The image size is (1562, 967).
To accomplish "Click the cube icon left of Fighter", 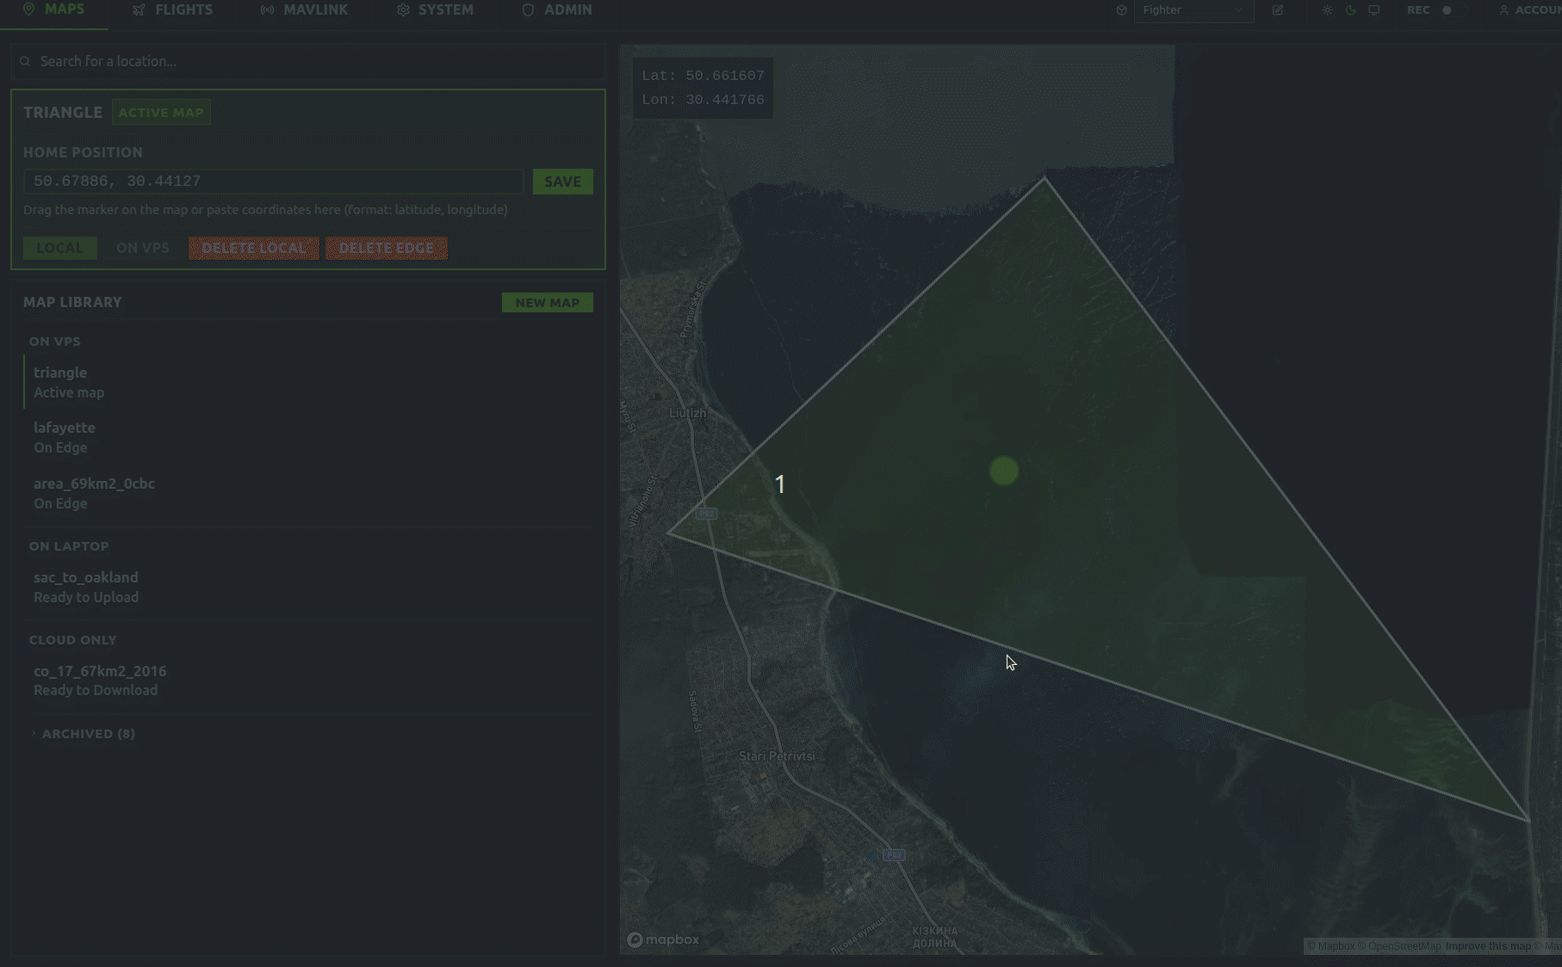I will tap(1121, 10).
